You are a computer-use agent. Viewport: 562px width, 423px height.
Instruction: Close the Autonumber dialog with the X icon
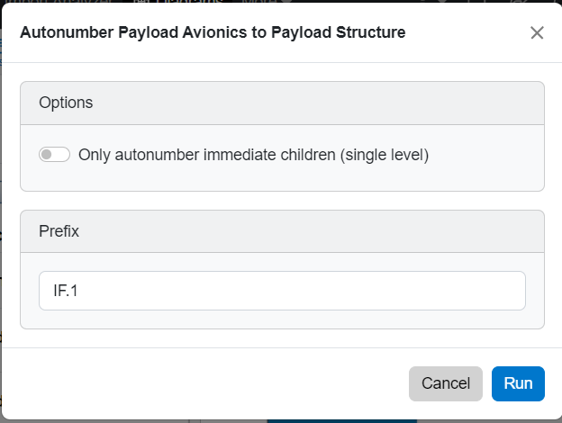pyautogui.click(x=537, y=33)
